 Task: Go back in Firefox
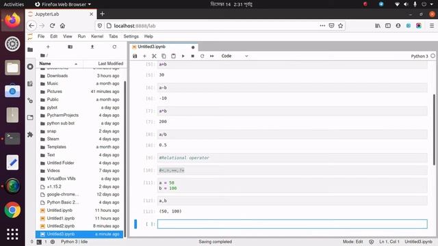31,26
